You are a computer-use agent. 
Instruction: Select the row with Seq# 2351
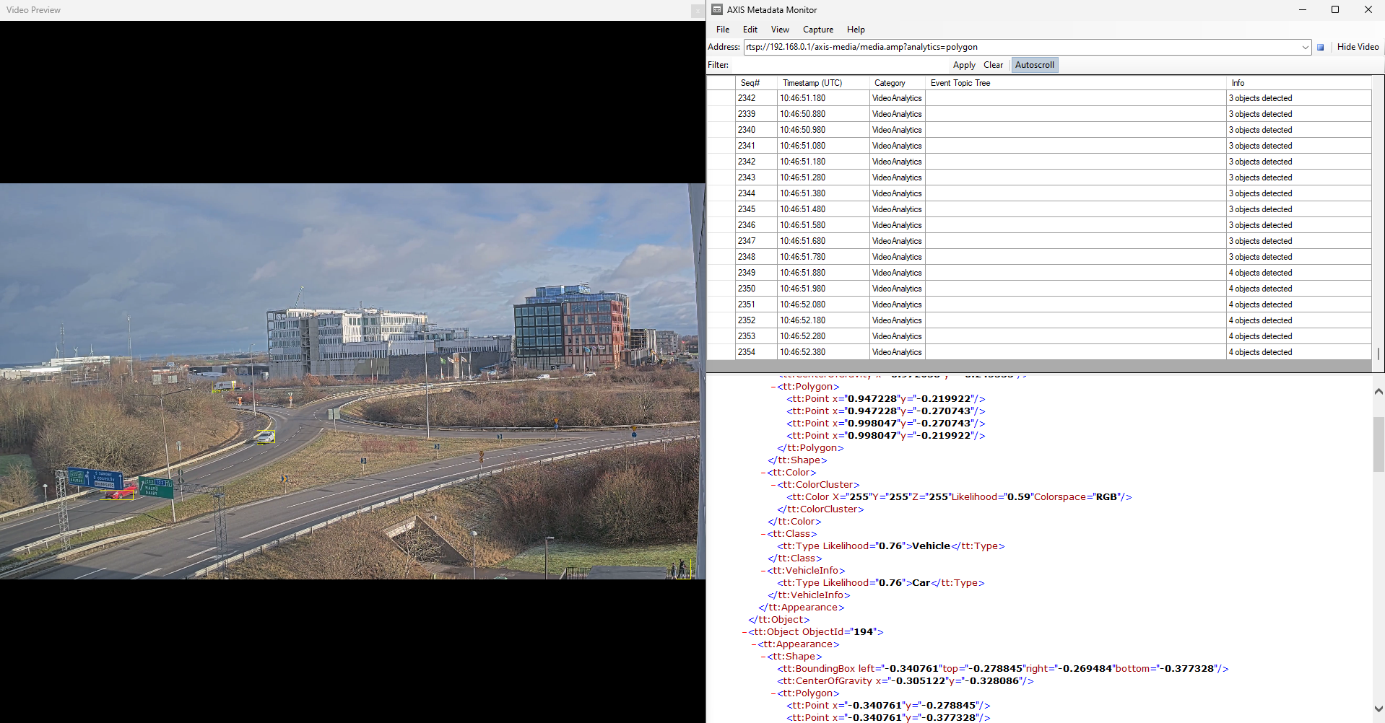coord(1039,304)
